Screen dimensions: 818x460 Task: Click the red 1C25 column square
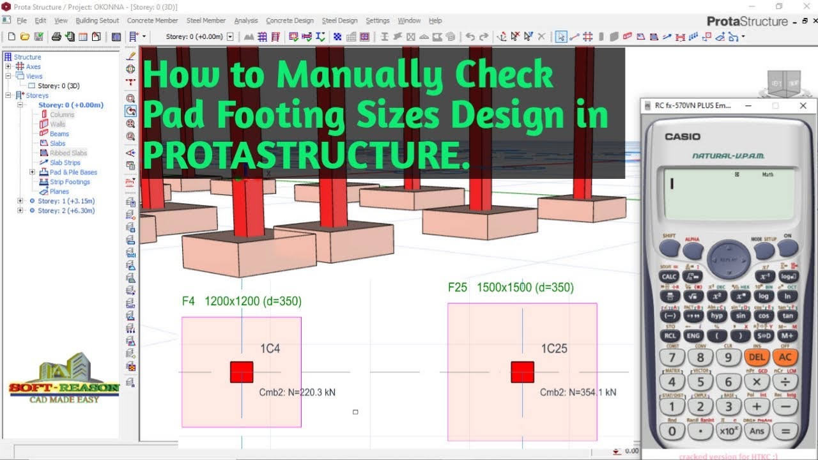[x=522, y=372]
